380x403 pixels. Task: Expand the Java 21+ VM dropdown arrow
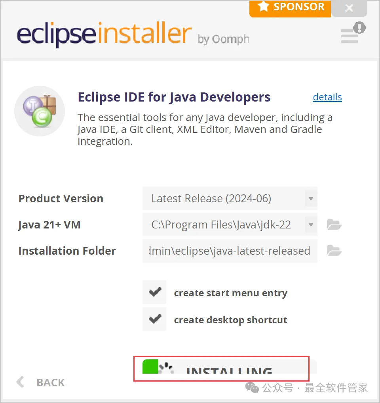[311, 225]
